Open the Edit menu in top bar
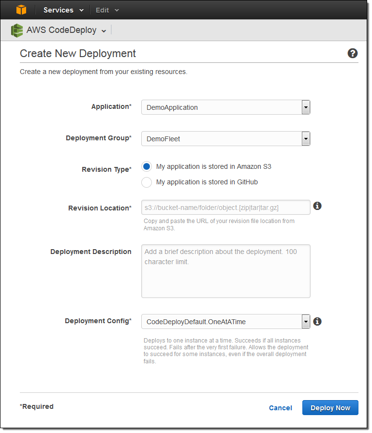This screenshot has height=433, width=372. [x=107, y=10]
